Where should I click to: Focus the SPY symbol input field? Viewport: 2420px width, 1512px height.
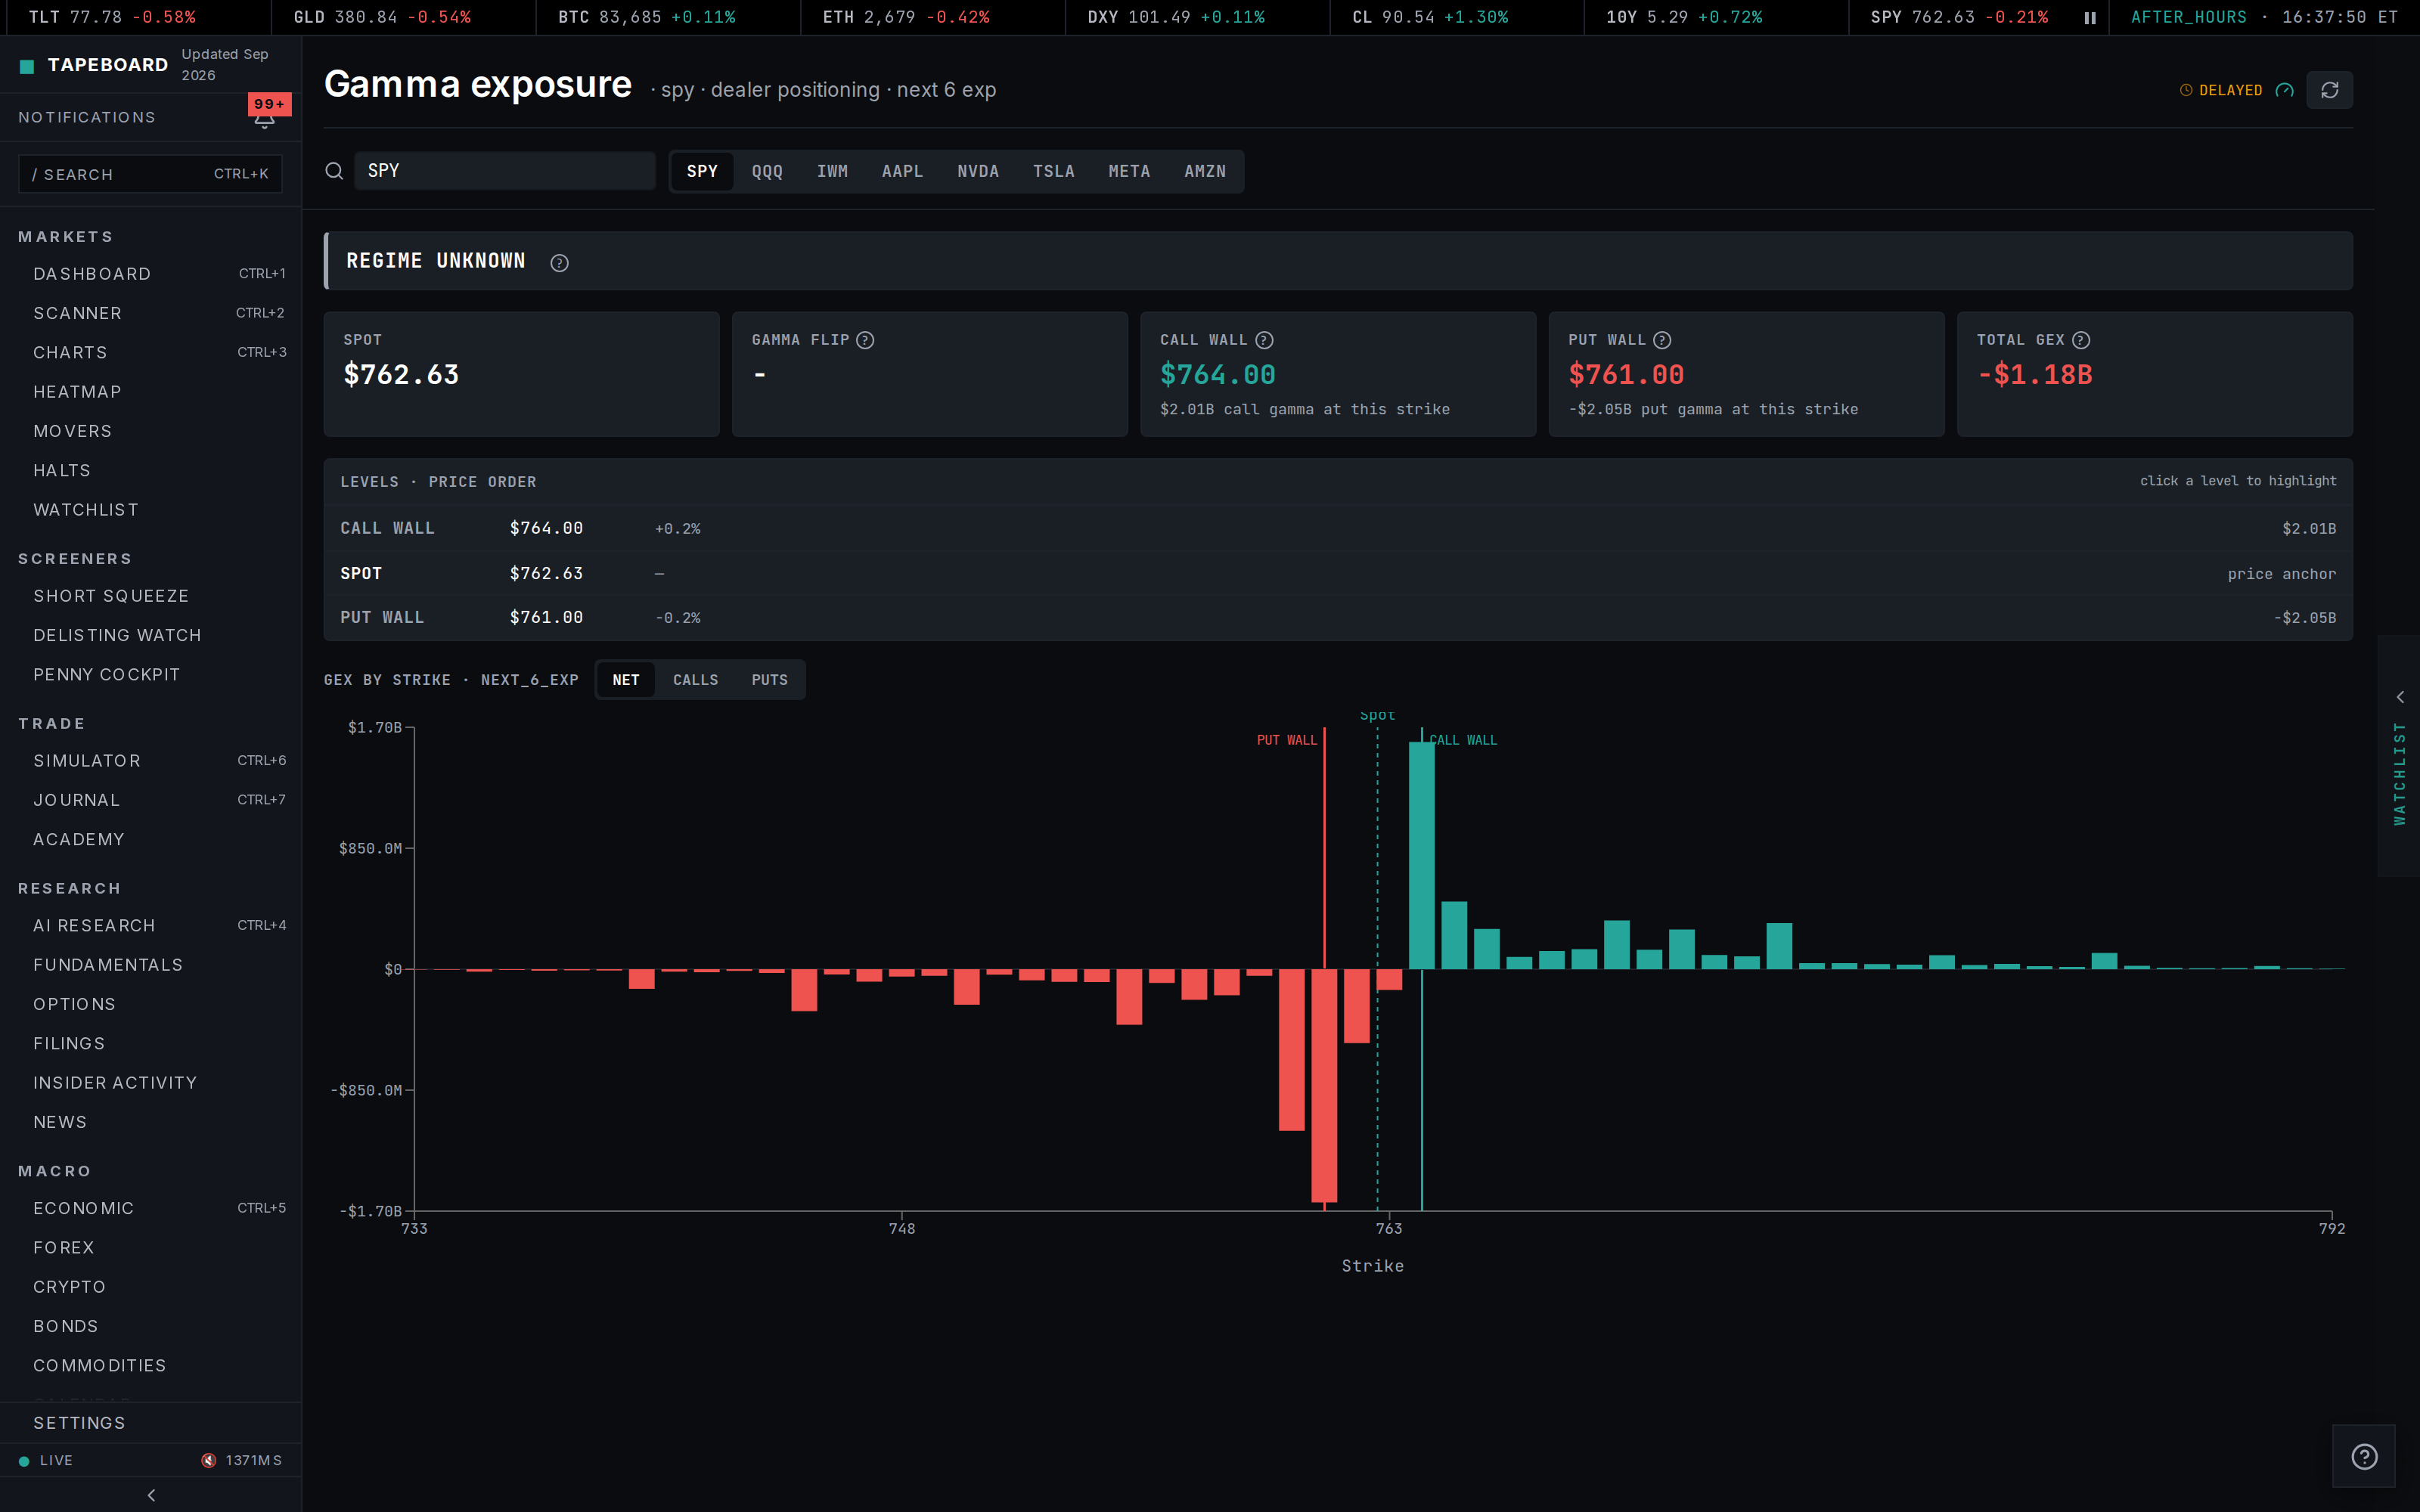(505, 171)
